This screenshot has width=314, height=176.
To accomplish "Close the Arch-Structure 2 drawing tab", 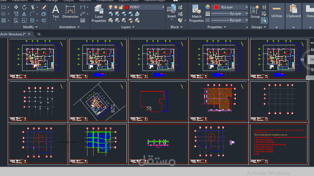I will (29, 34).
